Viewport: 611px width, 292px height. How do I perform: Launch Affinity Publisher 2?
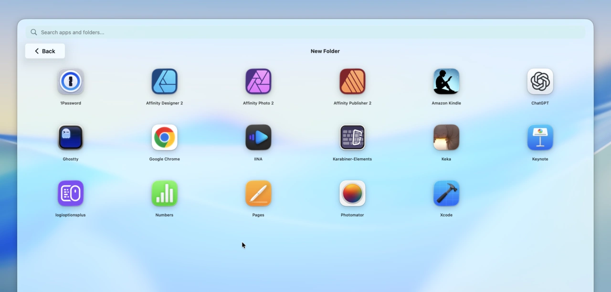pos(352,82)
